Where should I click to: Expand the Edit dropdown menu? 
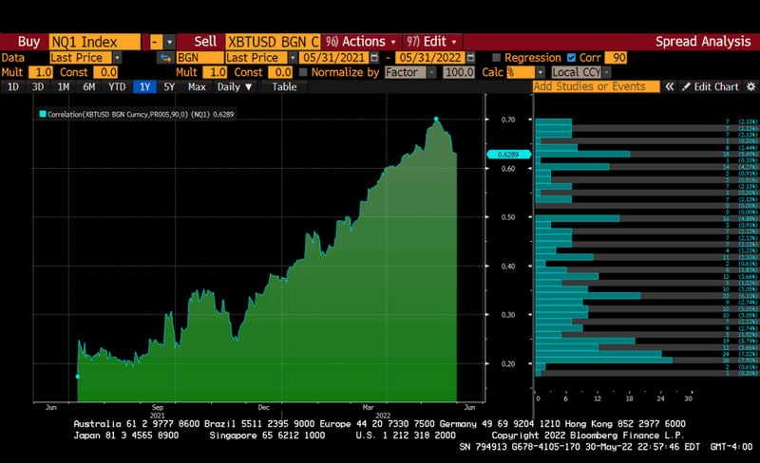click(432, 42)
